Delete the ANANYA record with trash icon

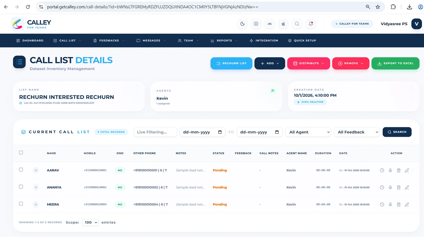click(399, 187)
